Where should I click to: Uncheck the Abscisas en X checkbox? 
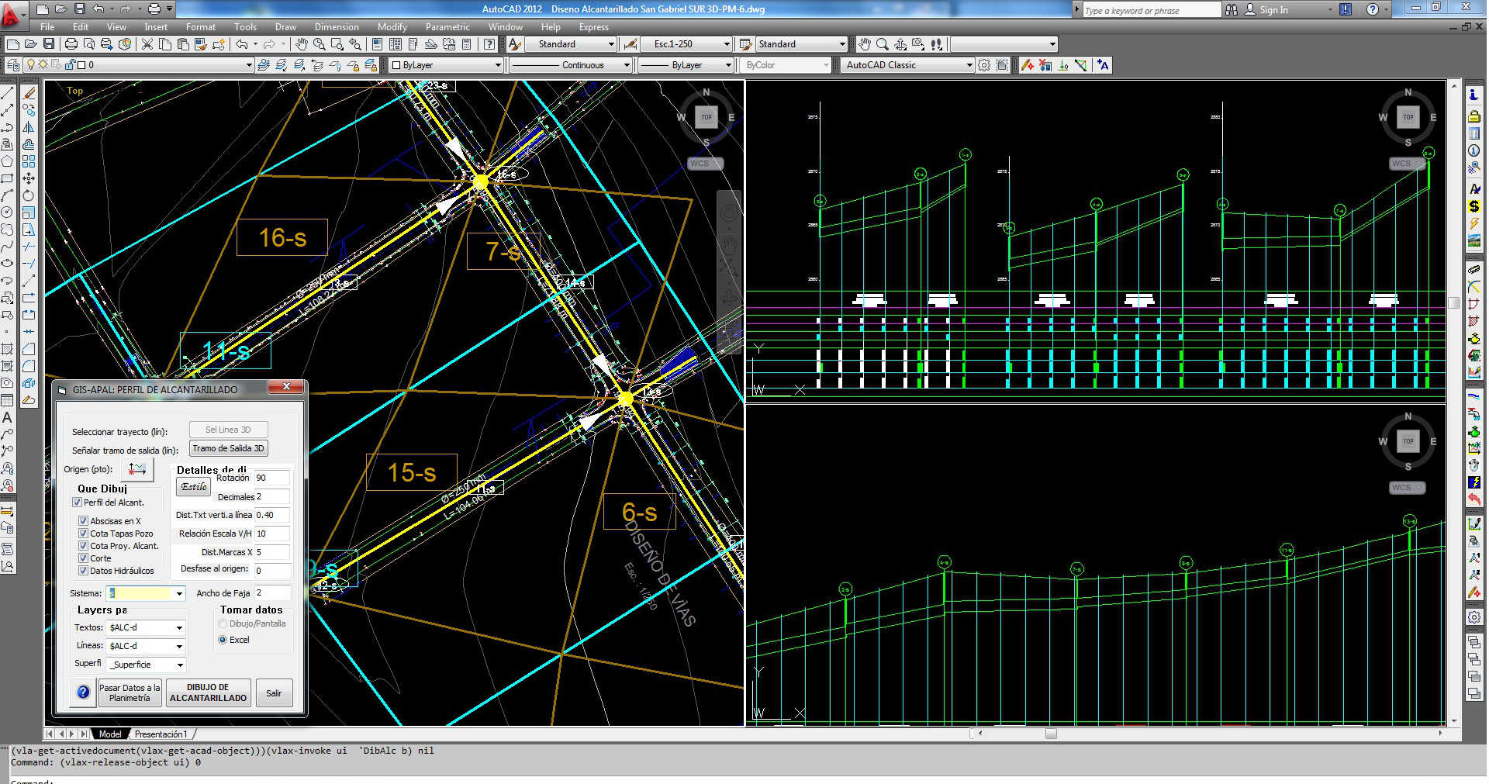coord(83,521)
